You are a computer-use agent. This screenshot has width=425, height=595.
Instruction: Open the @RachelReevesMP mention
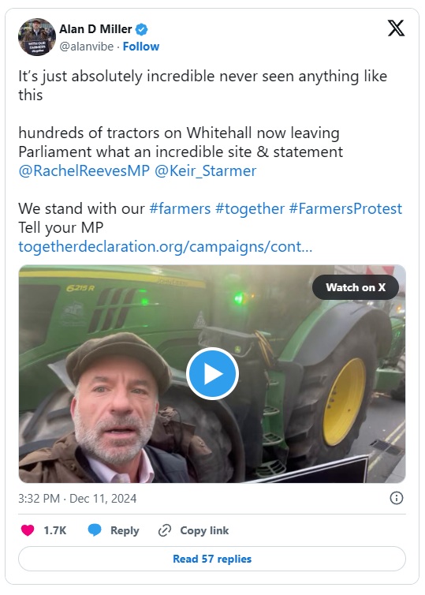(x=84, y=170)
